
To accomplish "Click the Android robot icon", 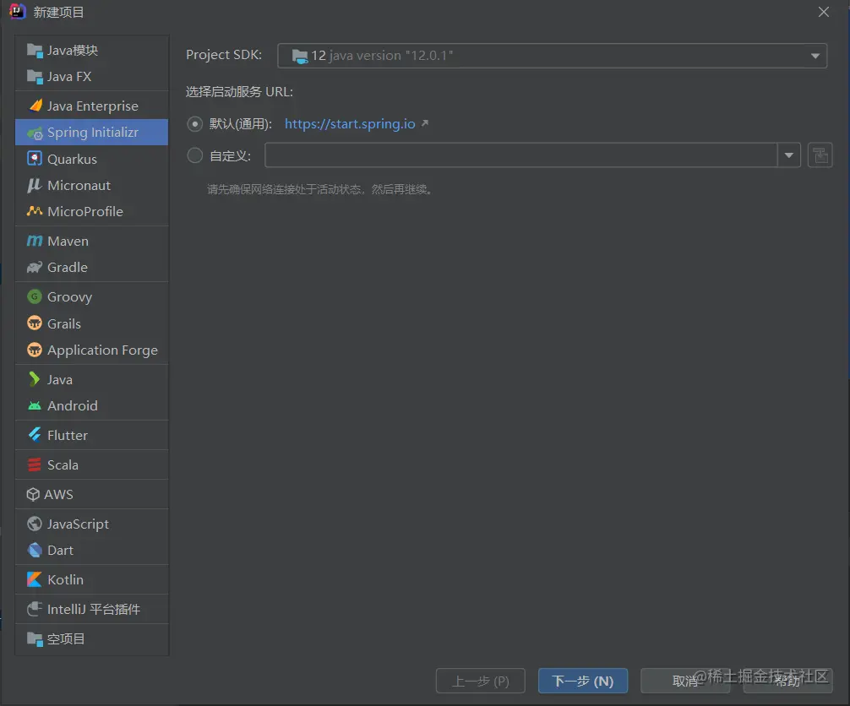I will click(x=35, y=406).
